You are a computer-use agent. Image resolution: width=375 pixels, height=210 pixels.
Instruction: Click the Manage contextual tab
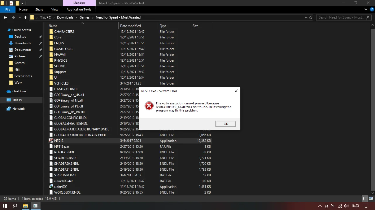79,3
